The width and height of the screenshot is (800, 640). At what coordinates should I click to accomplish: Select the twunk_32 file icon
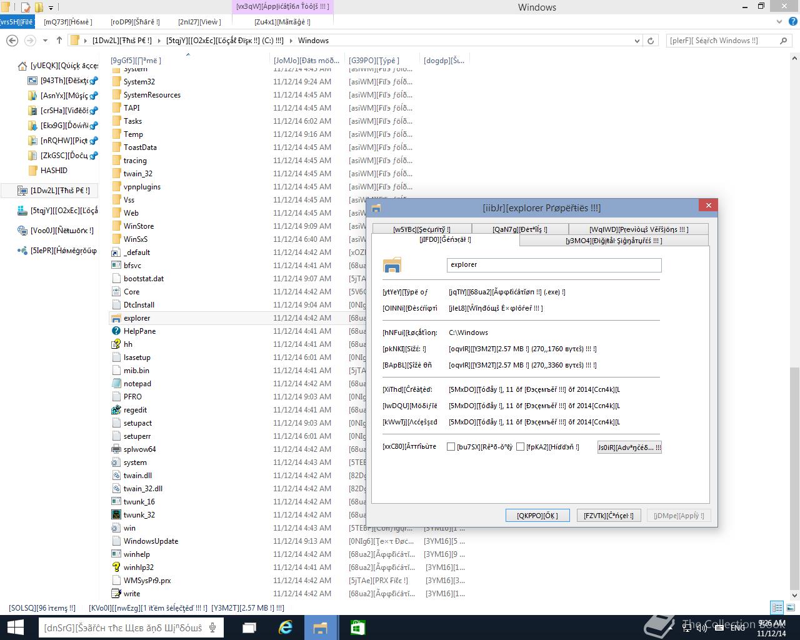click(x=116, y=515)
